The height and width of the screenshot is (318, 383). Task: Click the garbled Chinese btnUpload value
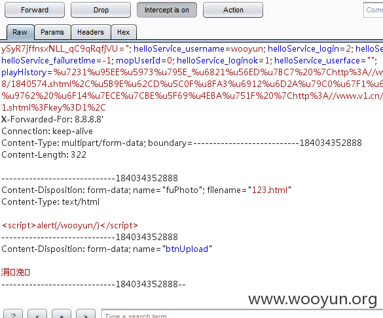[x=16, y=272]
